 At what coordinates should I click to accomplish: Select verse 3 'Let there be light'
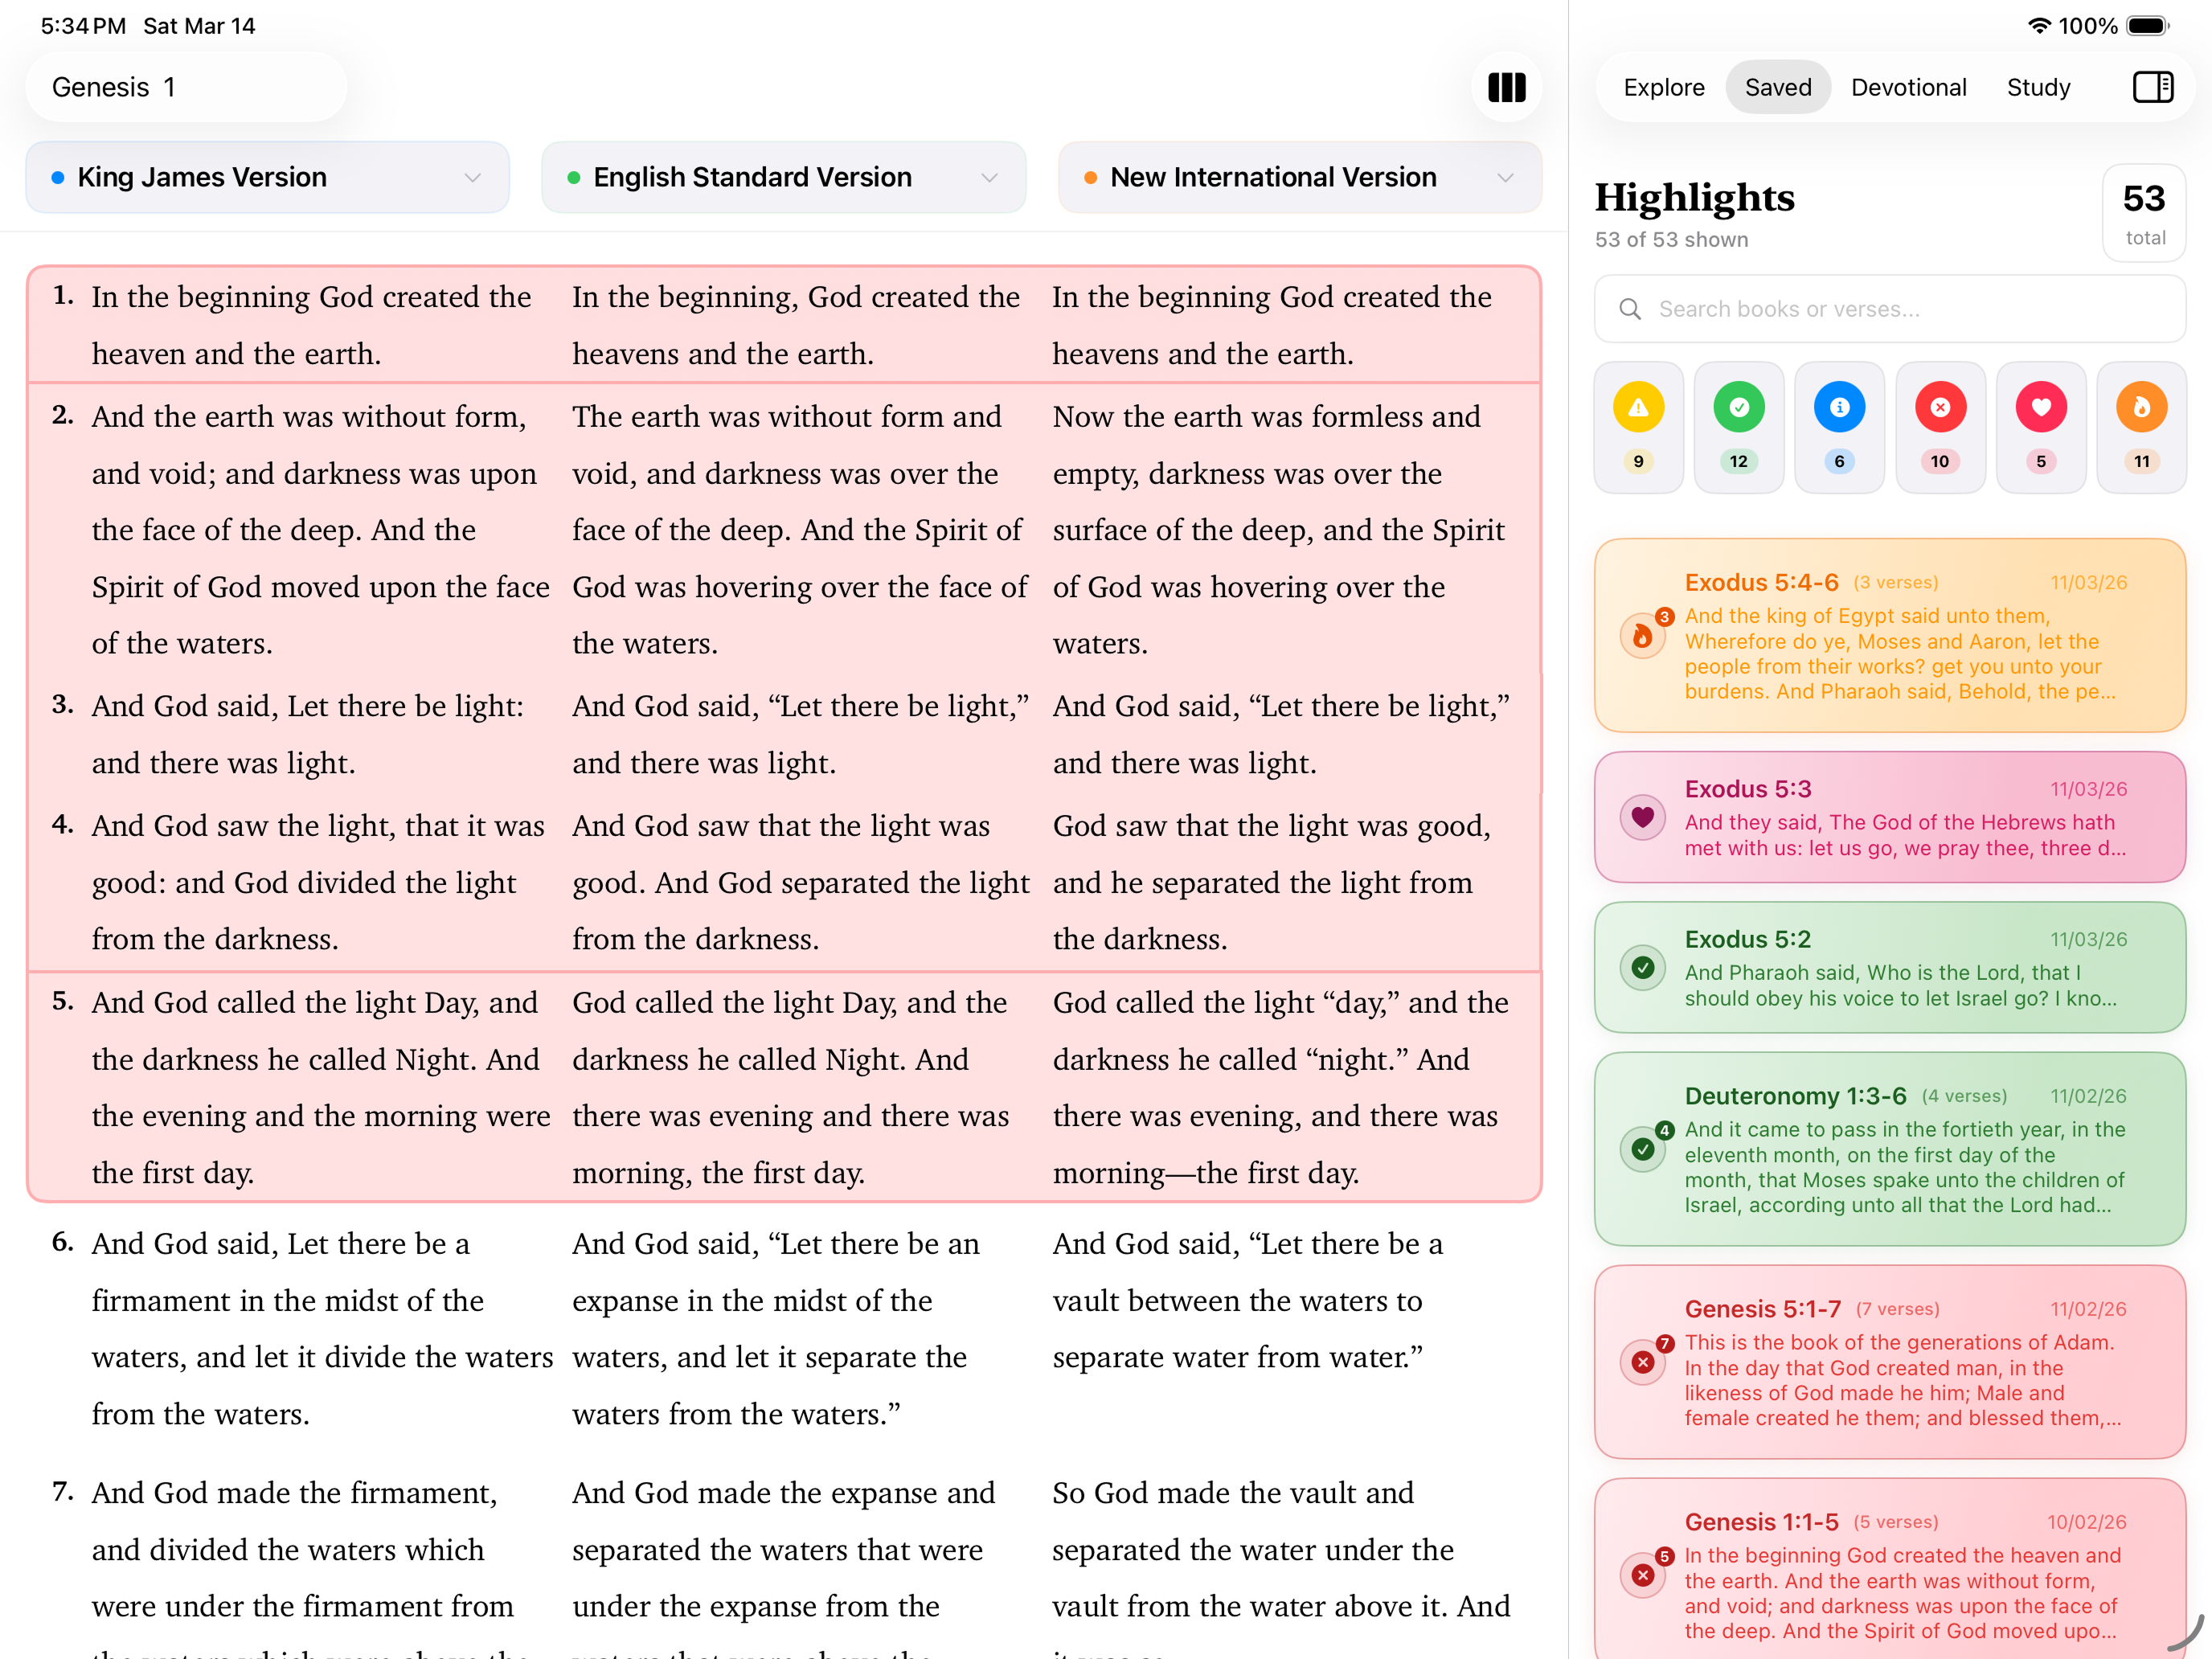pyautogui.click(x=784, y=734)
